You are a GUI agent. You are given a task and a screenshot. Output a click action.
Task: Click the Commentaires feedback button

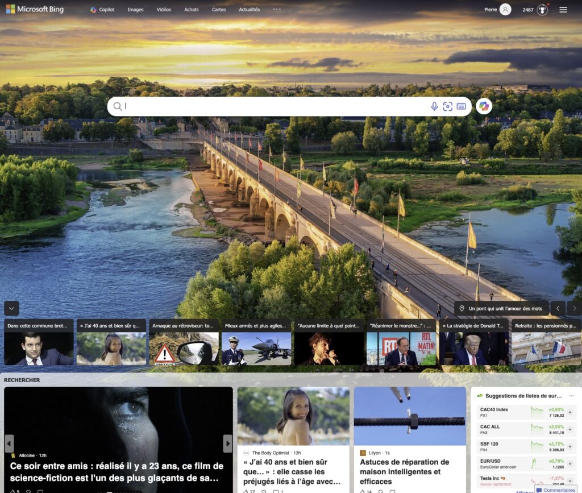pos(556,490)
